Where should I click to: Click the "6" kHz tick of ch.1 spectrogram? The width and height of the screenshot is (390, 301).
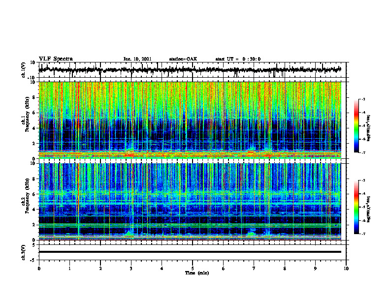pos(34,113)
